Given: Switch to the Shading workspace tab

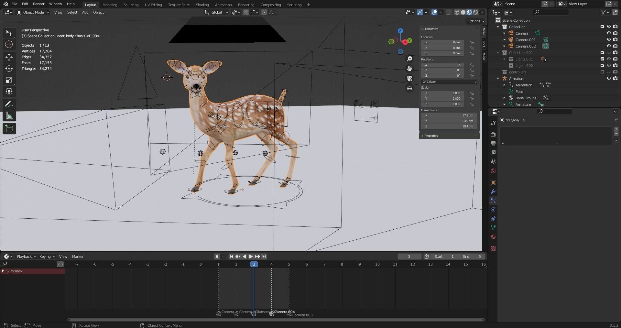Looking at the screenshot, I should (x=202, y=5).
